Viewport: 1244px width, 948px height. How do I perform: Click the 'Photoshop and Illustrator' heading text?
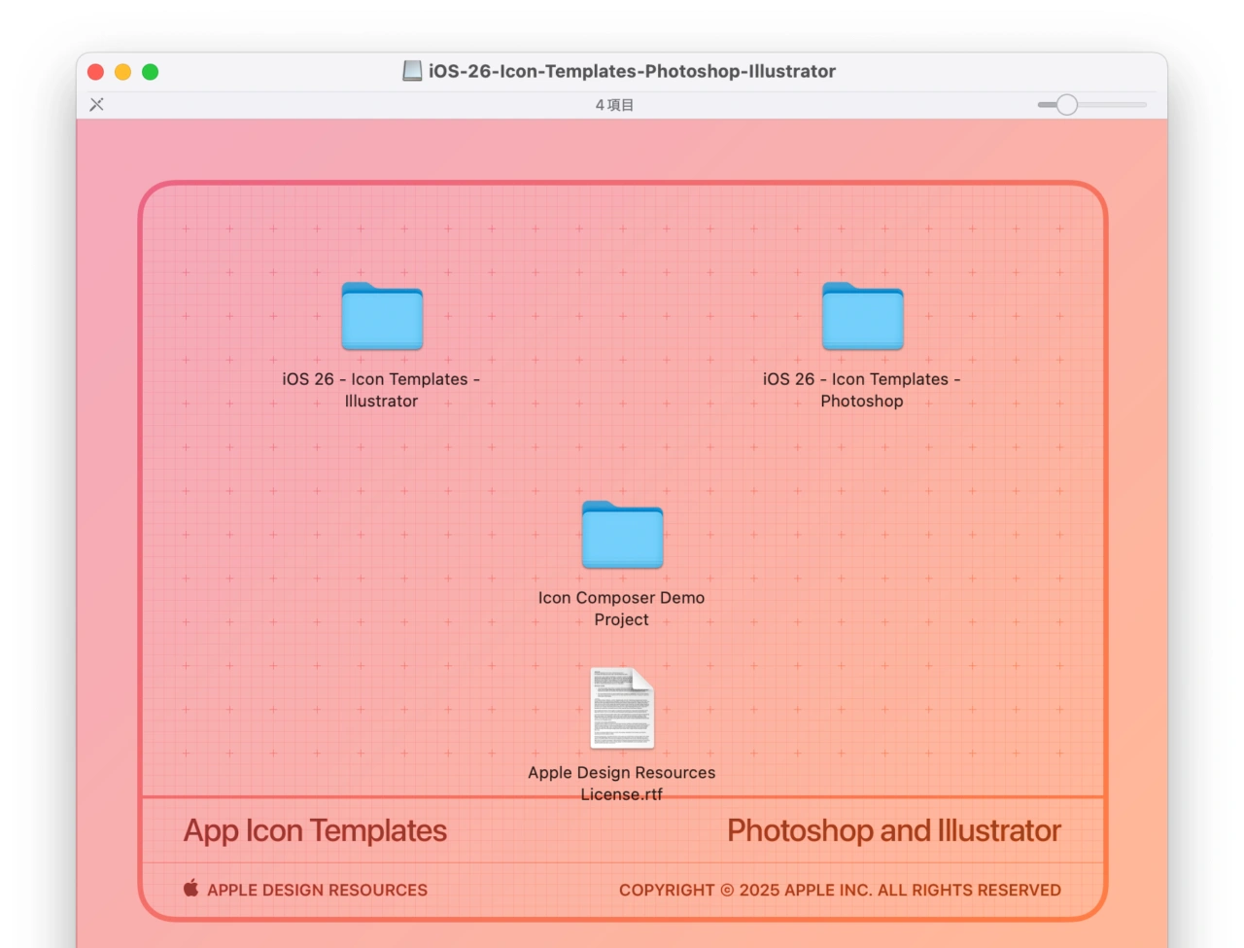click(893, 831)
